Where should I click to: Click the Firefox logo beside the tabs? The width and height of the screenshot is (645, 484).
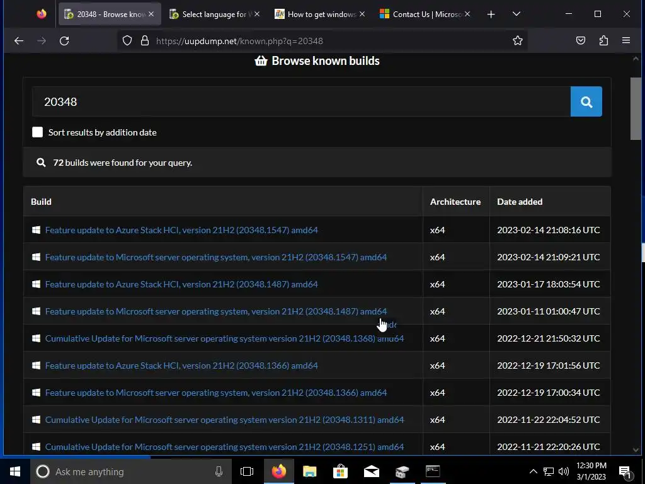pyautogui.click(x=42, y=14)
